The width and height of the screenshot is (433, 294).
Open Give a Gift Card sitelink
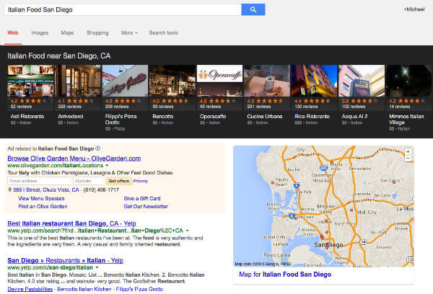(142, 199)
